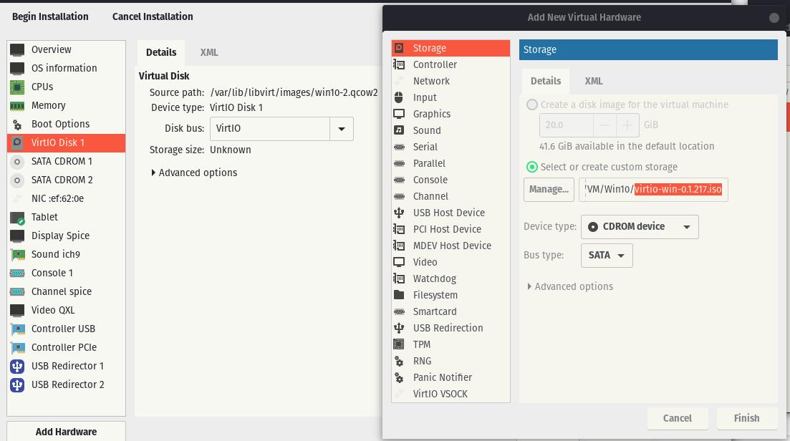Open the Disk bus VirtIO combo box
This screenshot has height=441, width=790.
coord(281,129)
